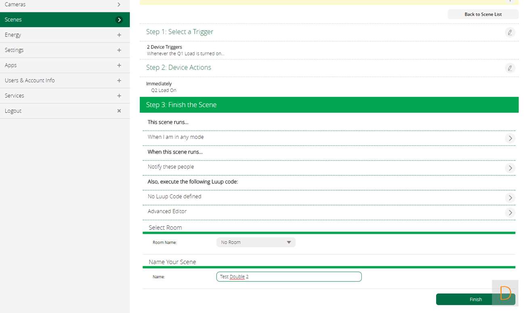525x313 pixels.
Task: Click the Scenes chevron icon in sidebar
Action: click(119, 20)
